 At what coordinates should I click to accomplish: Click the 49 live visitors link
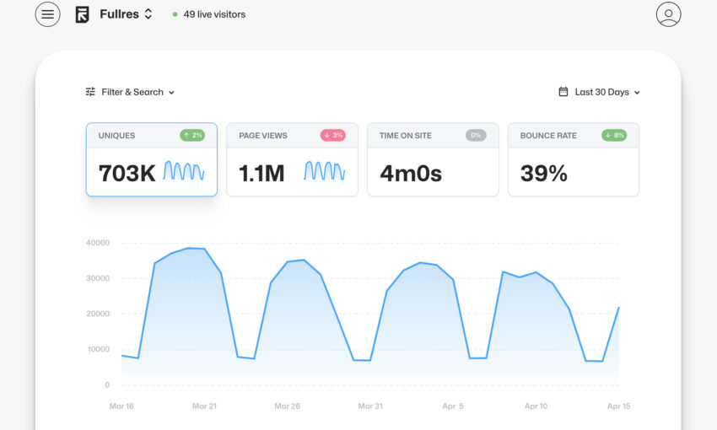pyautogui.click(x=214, y=14)
